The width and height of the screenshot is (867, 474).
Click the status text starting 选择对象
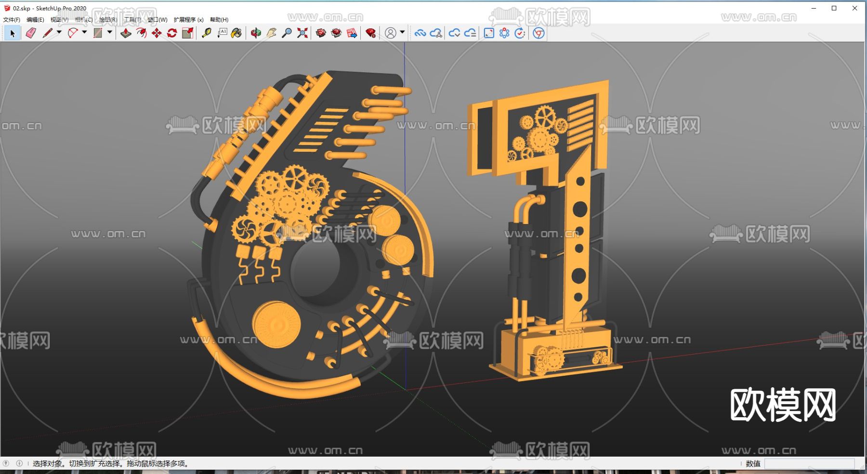[x=112, y=463]
